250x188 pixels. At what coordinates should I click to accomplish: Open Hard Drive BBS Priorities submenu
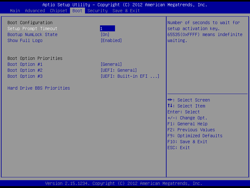tap(39, 88)
